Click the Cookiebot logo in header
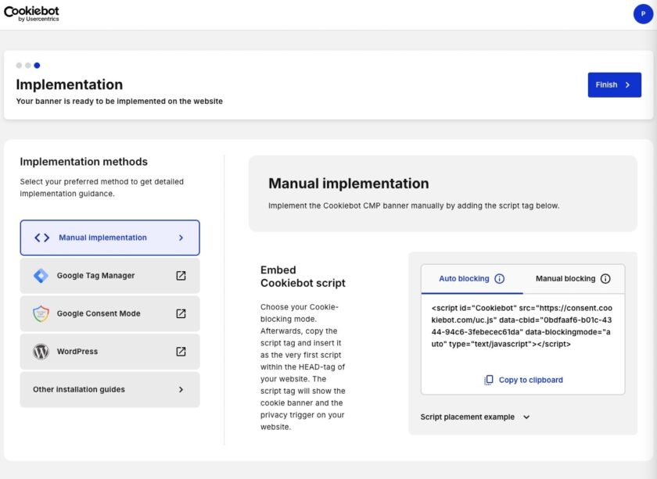Viewport: 657px width, 479px height. [x=31, y=13]
